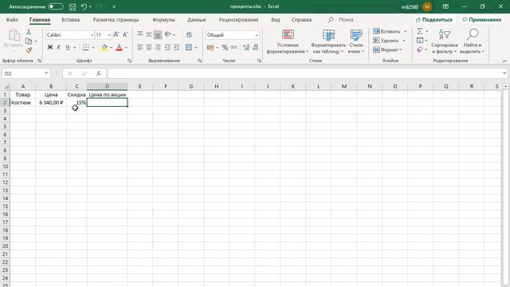
Task: Open Форматировать как таблицу menu
Action: pyautogui.click(x=328, y=41)
